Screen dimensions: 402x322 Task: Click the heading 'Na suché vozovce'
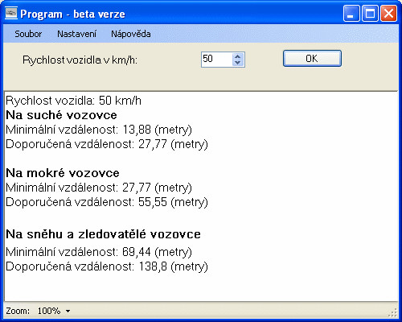pyautogui.click(x=61, y=115)
